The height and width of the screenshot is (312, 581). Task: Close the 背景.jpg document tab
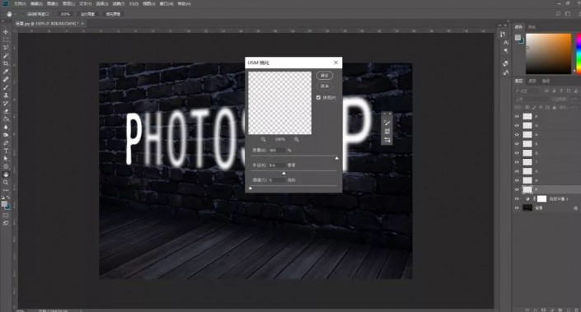[x=82, y=23]
